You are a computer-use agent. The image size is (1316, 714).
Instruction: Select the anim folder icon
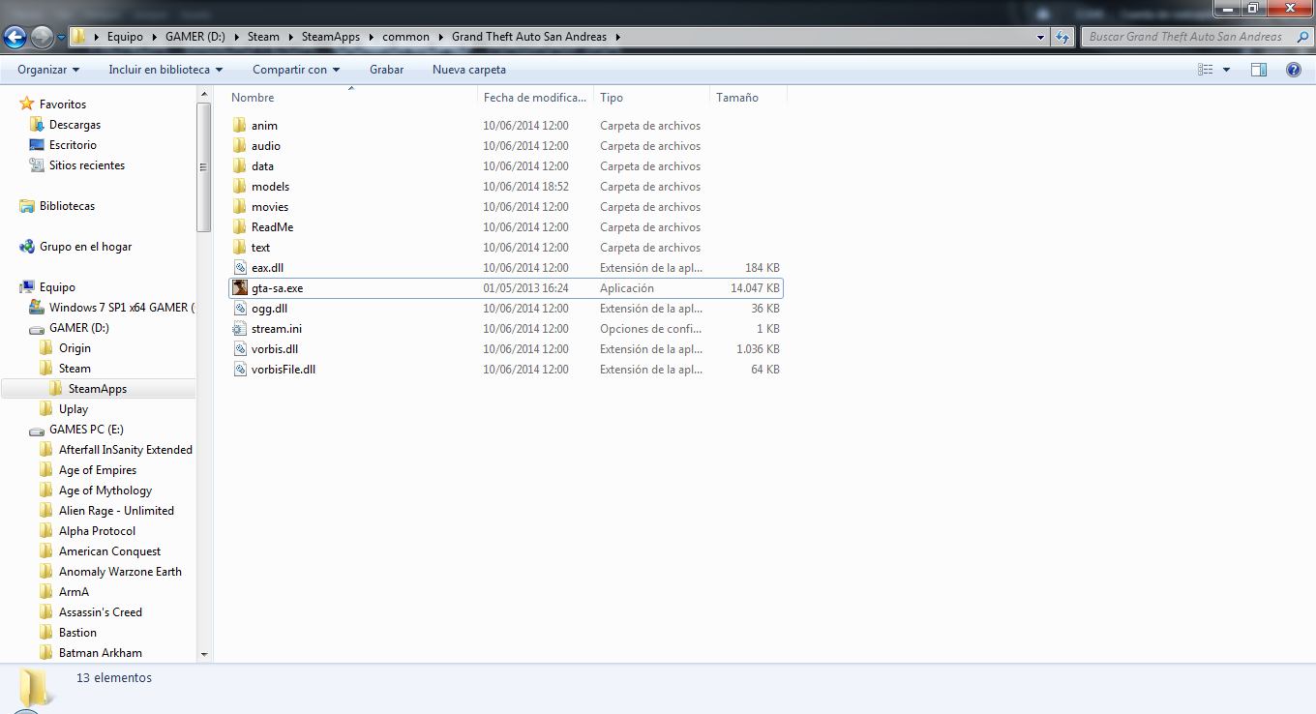coord(240,126)
